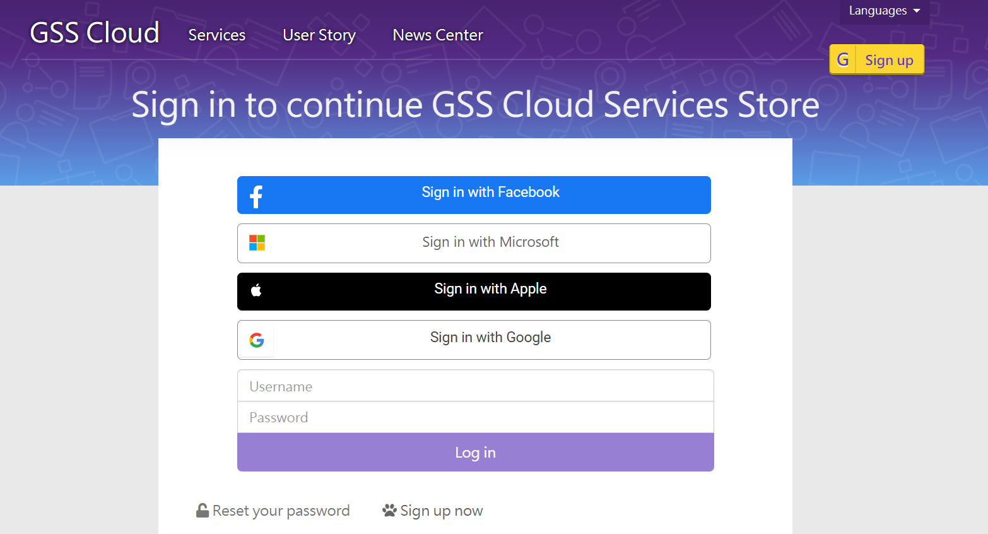The height and width of the screenshot is (534, 988).
Task: Open the News Center menu item
Action: click(438, 35)
